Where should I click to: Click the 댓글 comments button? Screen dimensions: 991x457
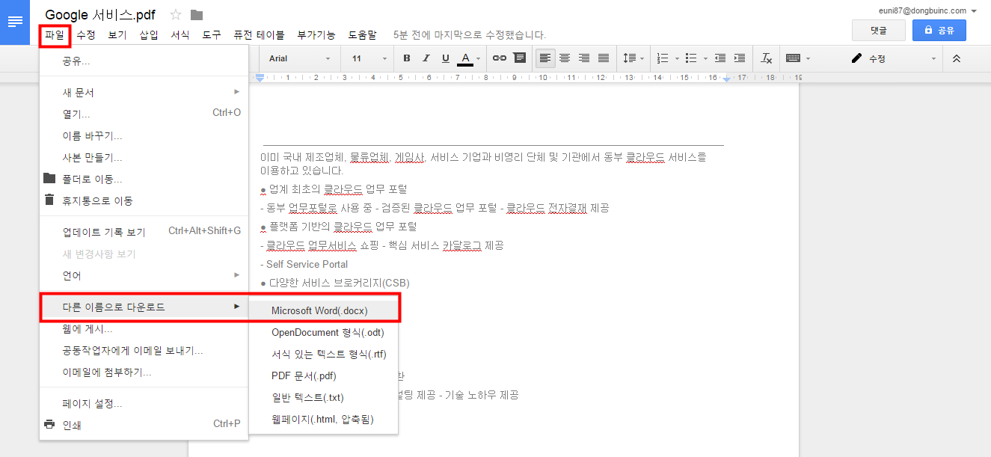(x=879, y=31)
